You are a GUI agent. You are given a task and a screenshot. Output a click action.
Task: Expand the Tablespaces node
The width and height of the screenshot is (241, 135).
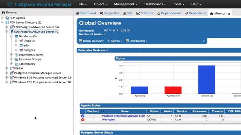(x=11, y=64)
